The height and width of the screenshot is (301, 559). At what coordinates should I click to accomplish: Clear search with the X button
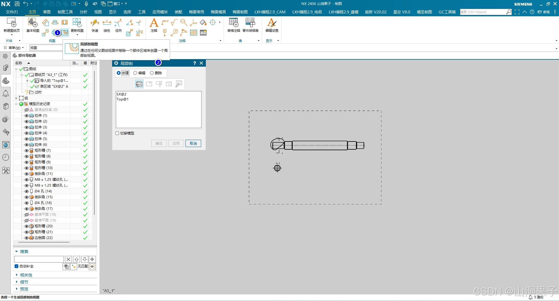(68, 259)
